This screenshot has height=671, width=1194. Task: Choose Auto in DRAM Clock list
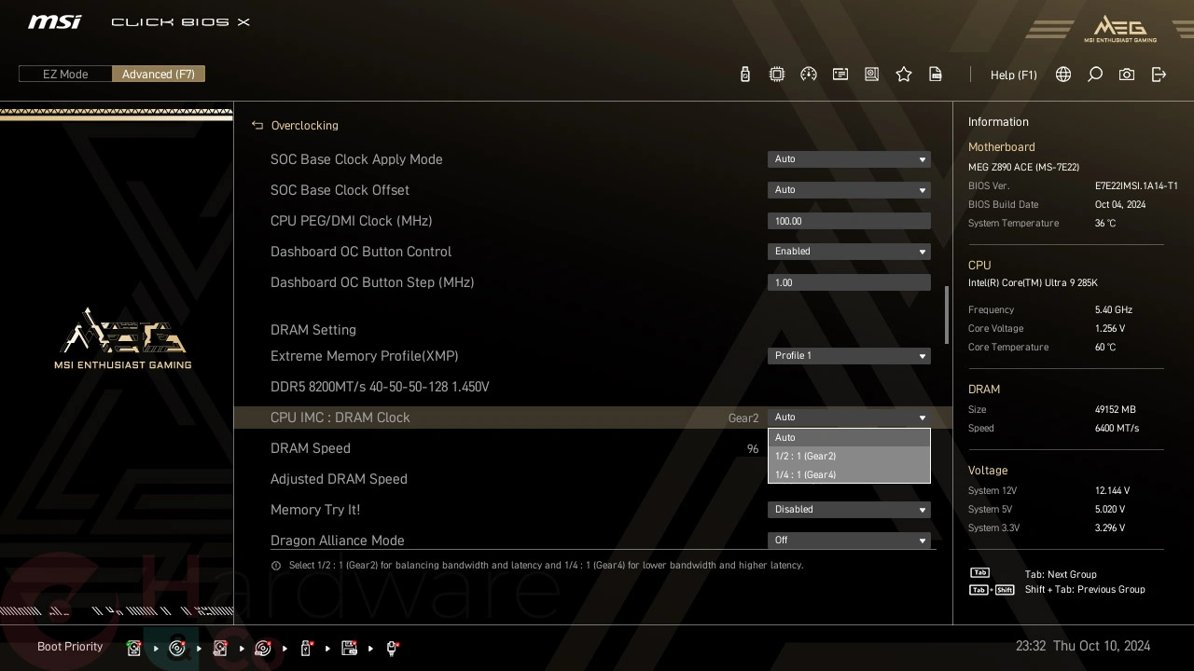click(x=849, y=438)
